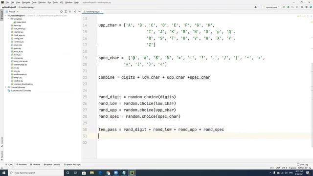313x176 pixels.
Task: Open the Python Console tool window
Action: [x=52, y=165]
